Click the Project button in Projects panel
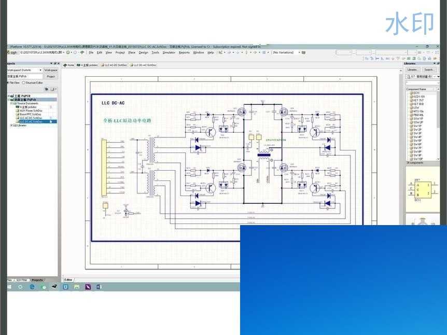Image resolution: width=447 pixels, height=335 pixels. [x=51, y=76]
